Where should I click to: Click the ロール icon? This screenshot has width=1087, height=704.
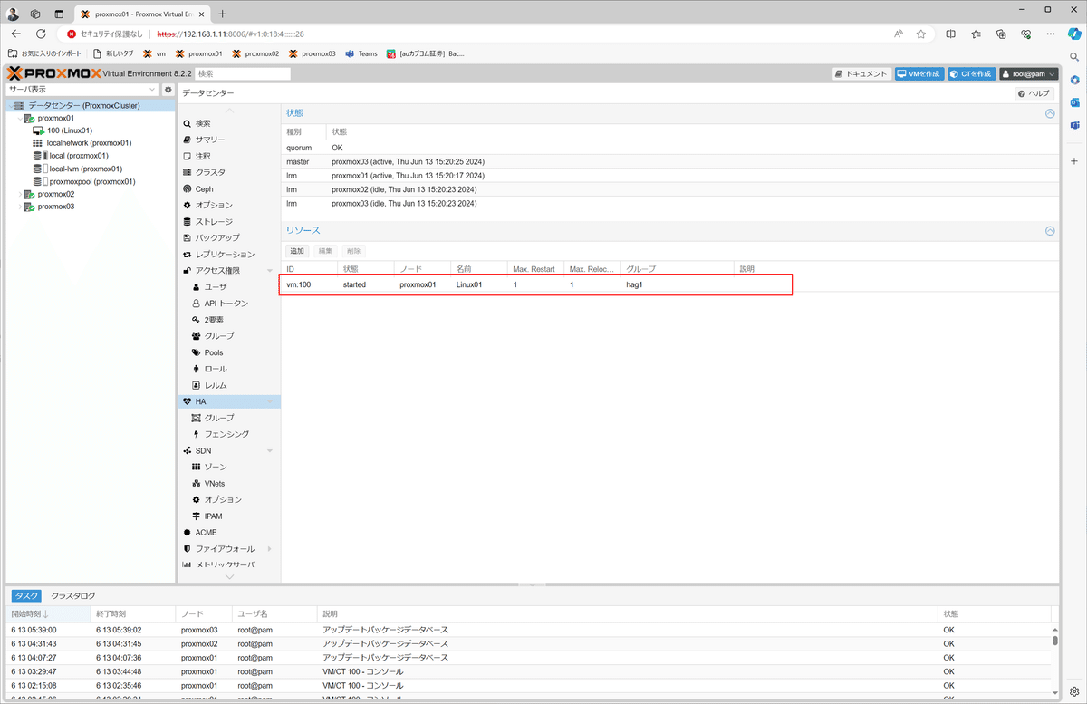197,369
